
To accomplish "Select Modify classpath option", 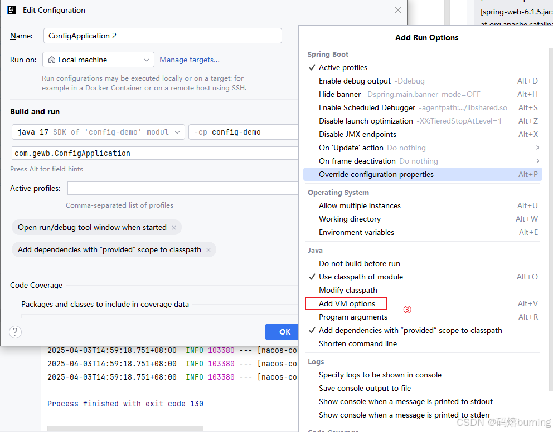I will coord(423,290).
